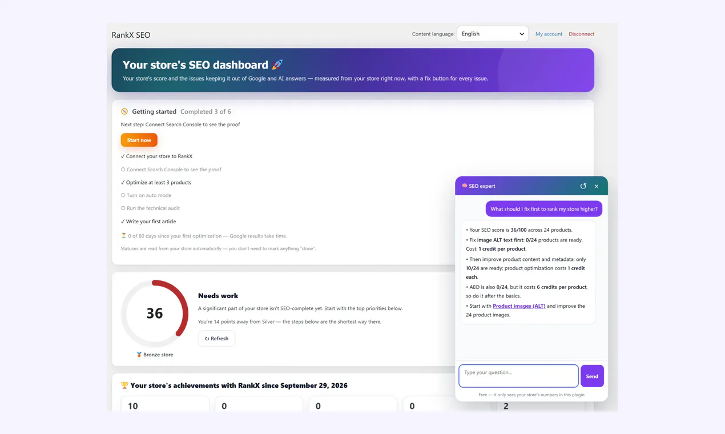Screen dimensions: 725x434
Task: Click the brain icon in SEO expert header
Action: [464, 186]
